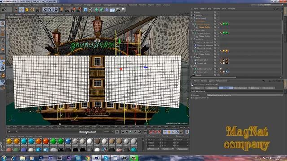Open the Рендеринг menu

coord(88,5)
